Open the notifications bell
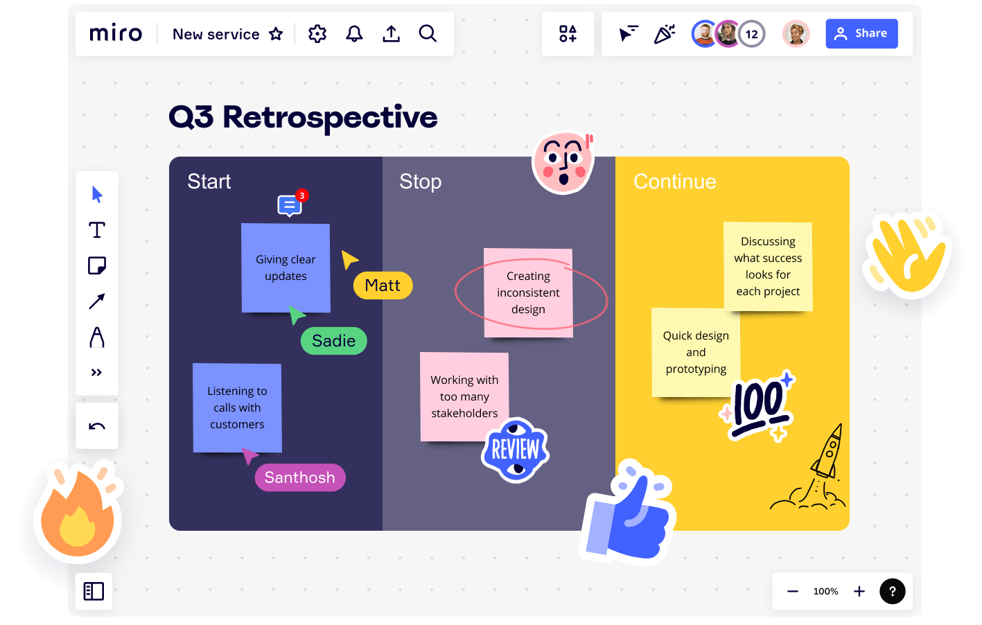 354,33
